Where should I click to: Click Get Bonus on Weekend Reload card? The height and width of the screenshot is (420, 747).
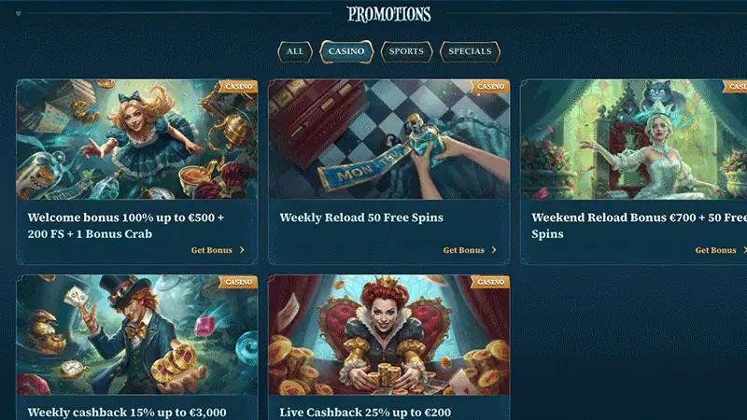pos(715,250)
